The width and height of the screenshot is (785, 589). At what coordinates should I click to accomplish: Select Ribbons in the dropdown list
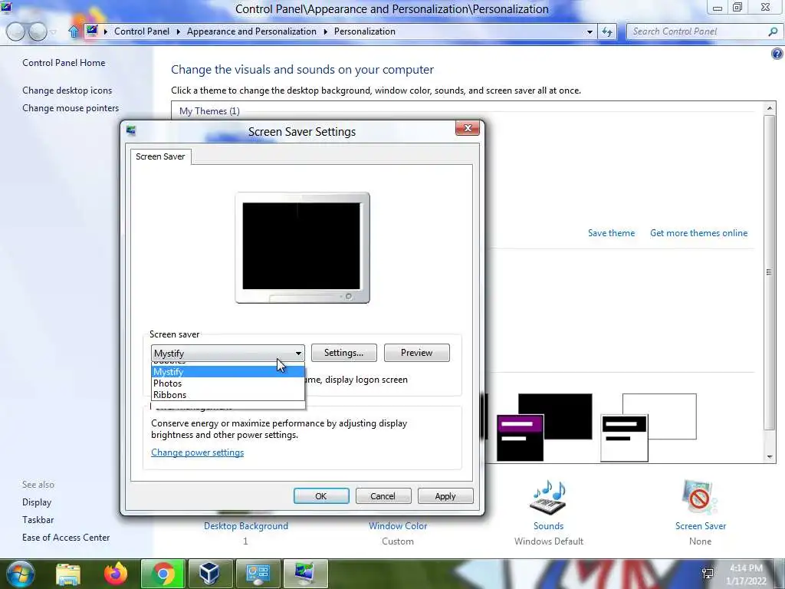click(x=228, y=395)
